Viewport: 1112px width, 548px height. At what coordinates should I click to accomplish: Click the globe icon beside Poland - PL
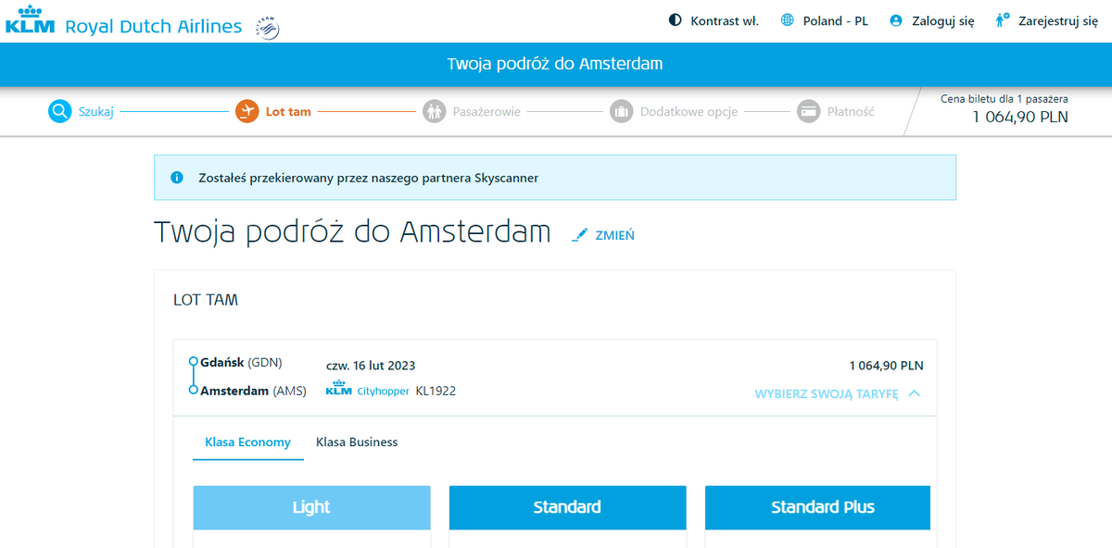pyautogui.click(x=788, y=20)
